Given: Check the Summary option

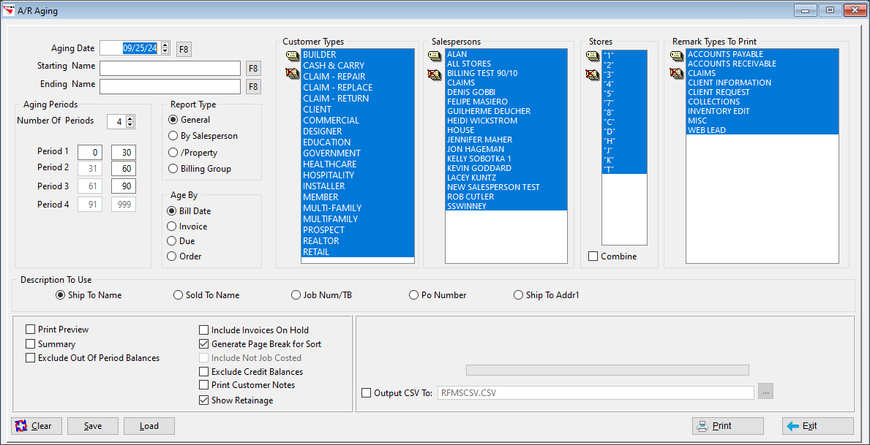Looking at the screenshot, I should (31, 344).
